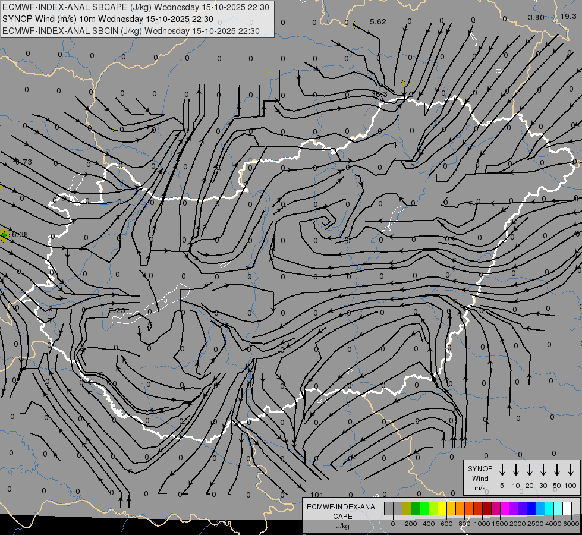Click the green diamond marker beside 6.88

(4, 235)
